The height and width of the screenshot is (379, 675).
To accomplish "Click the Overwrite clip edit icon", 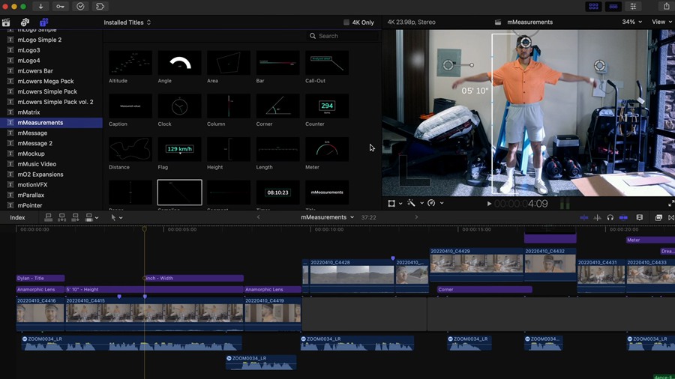I will [x=88, y=217].
